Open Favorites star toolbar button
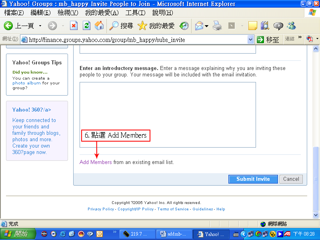Screen dimensions: 320x240 tap(156, 26)
